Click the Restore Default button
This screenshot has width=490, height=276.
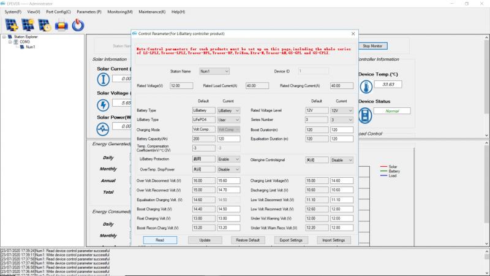(x=248, y=240)
